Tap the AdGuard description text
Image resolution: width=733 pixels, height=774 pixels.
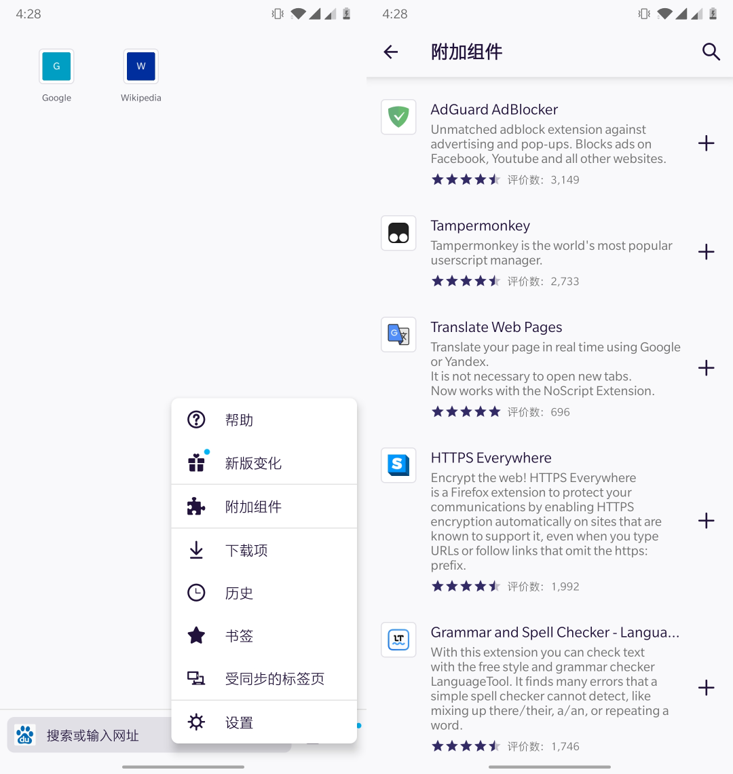tap(548, 144)
